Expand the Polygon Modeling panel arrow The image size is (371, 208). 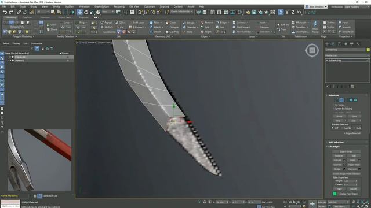coord(34,36)
